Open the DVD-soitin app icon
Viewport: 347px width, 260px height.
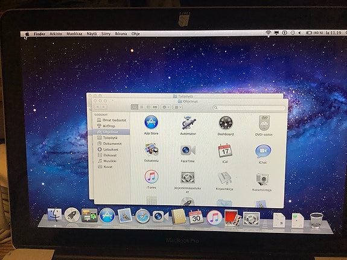click(x=264, y=123)
